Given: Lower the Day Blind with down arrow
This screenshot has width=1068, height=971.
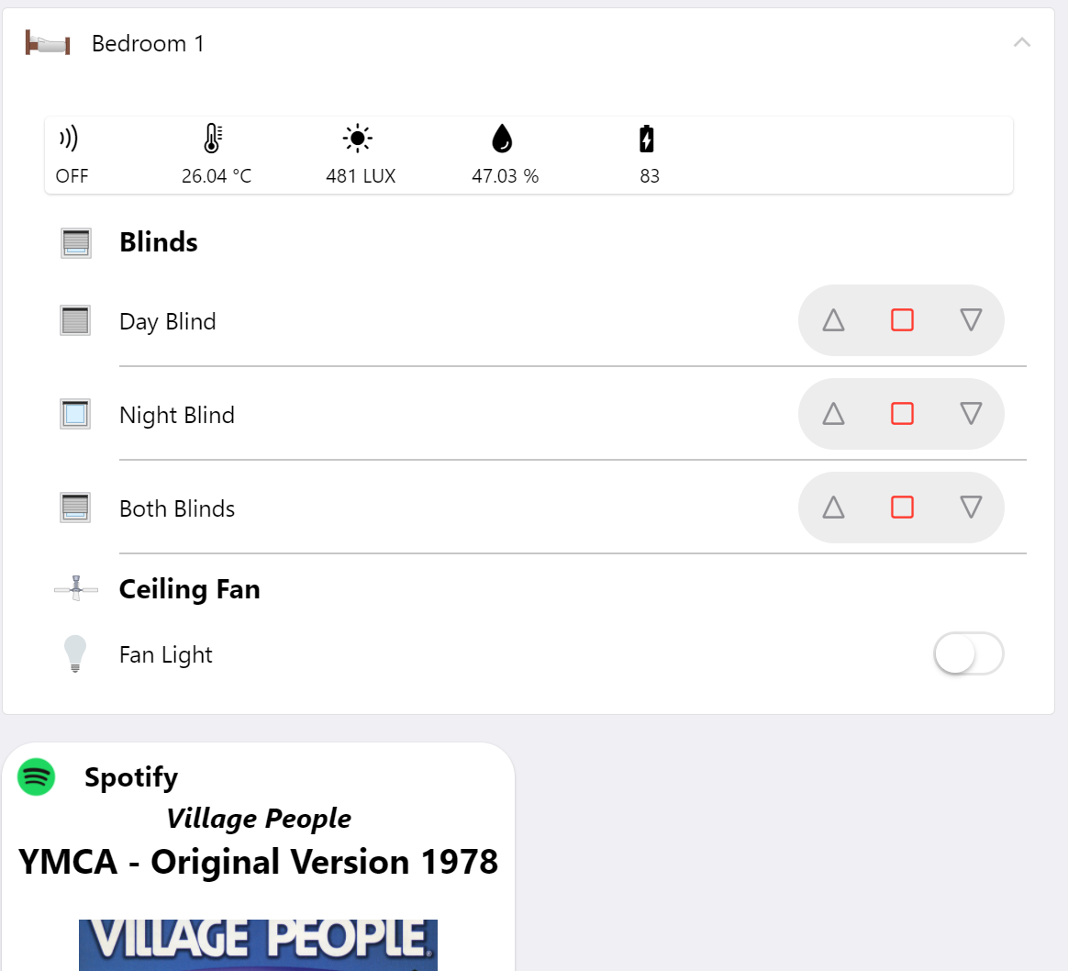Looking at the screenshot, I should tap(971, 320).
